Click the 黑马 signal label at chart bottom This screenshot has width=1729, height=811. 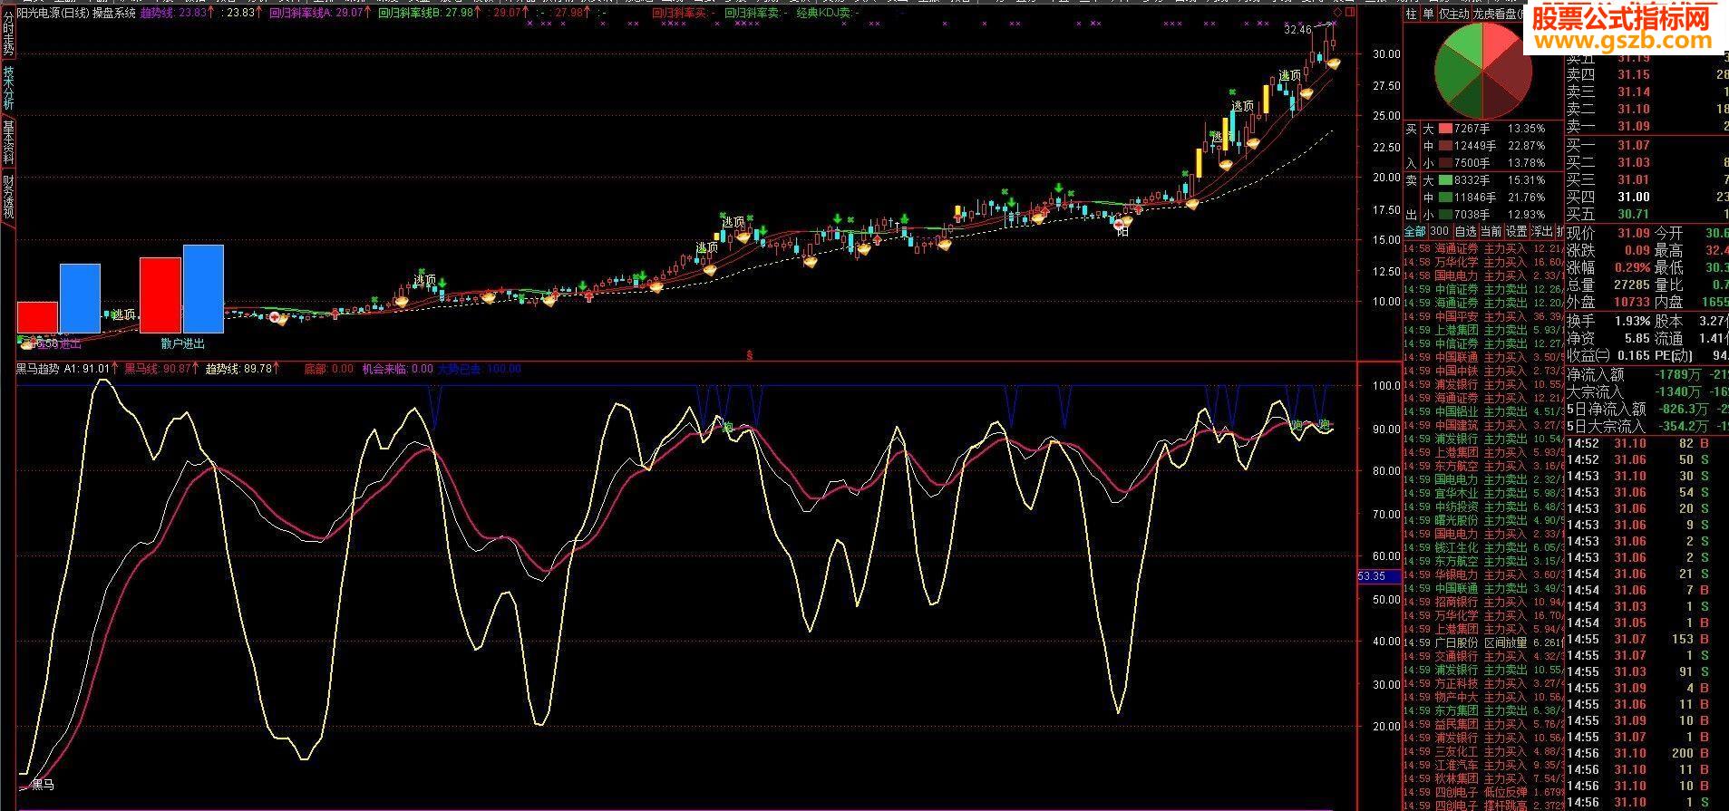43,784
